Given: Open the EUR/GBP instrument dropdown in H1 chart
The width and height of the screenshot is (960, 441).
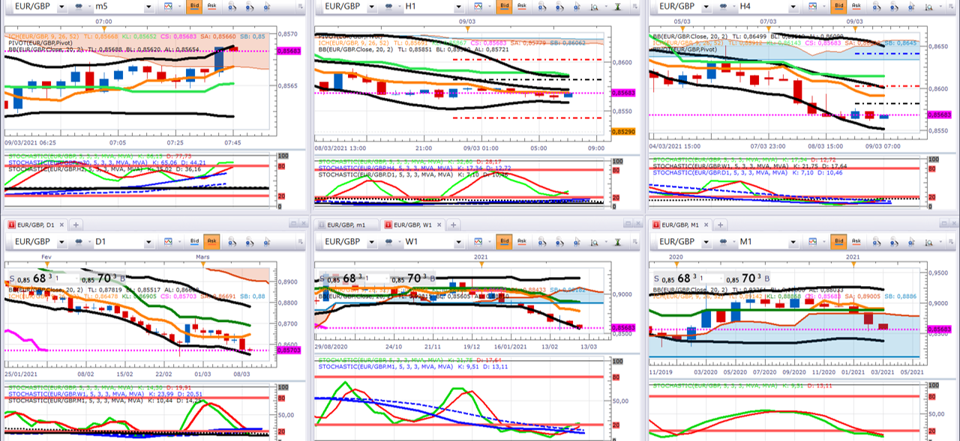Looking at the screenshot, I should pos(371,7).
